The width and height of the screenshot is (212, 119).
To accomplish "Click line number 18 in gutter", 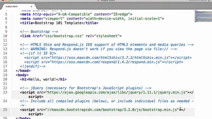I will click(5, 71).
